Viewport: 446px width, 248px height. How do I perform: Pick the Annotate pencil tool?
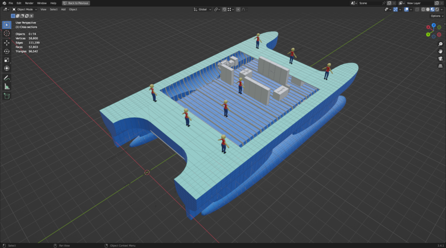click(x=7, y=78)
